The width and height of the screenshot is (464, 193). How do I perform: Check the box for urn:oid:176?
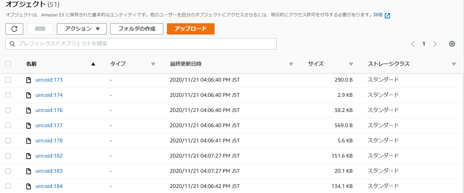point(8,110)
